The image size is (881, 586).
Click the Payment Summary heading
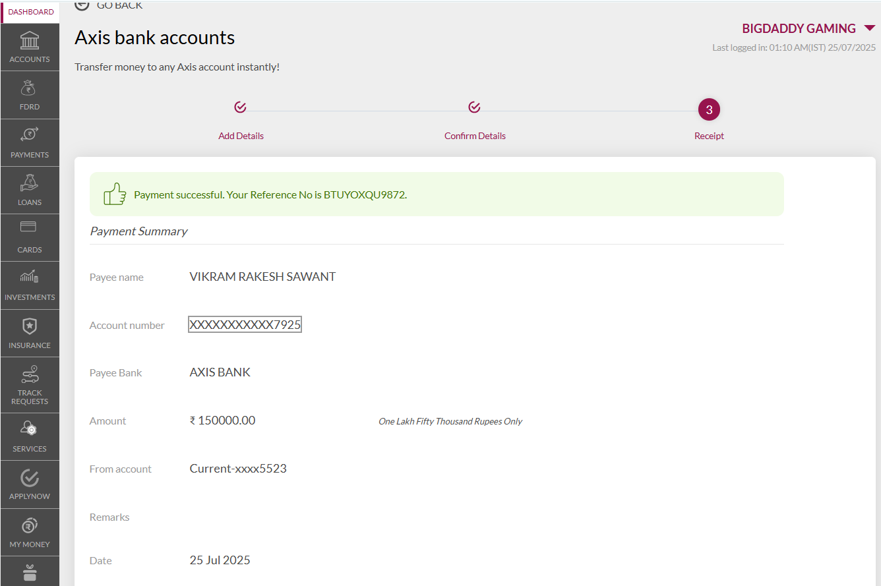tap(138, 231)
